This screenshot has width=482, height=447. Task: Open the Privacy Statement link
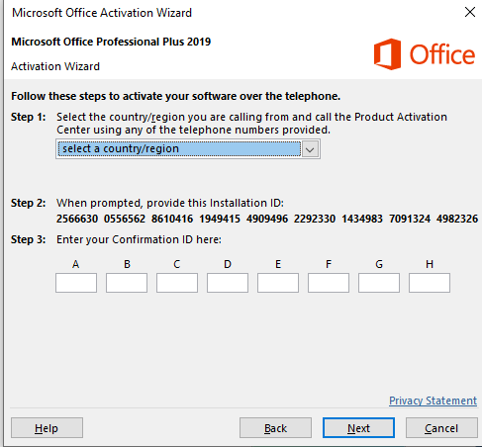(x=433, y=401)
